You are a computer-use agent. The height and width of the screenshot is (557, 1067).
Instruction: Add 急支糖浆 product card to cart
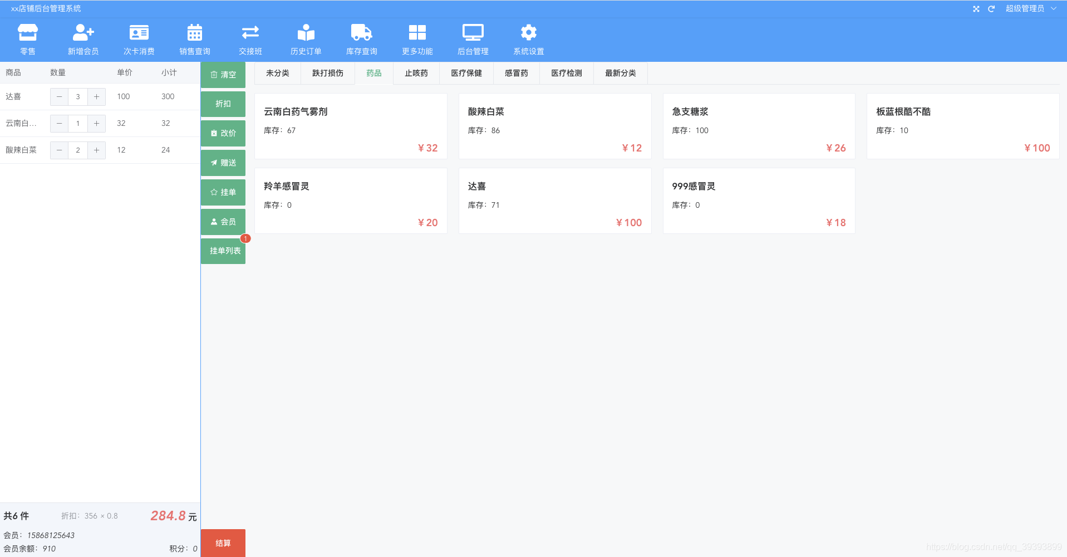point(759,126)
